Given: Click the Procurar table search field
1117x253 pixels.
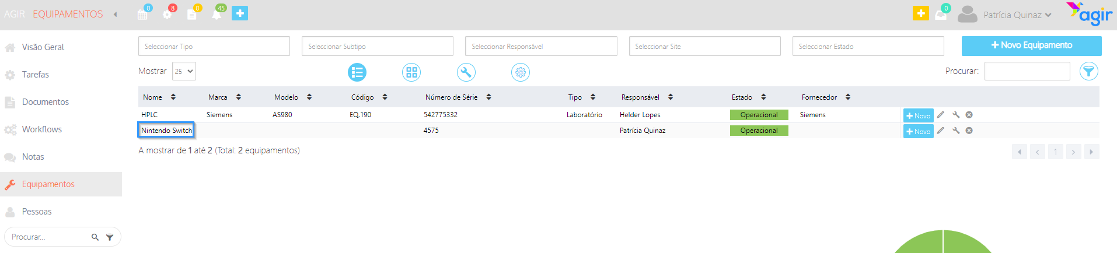Looking at the screenshot, I should click(1027, 71).
